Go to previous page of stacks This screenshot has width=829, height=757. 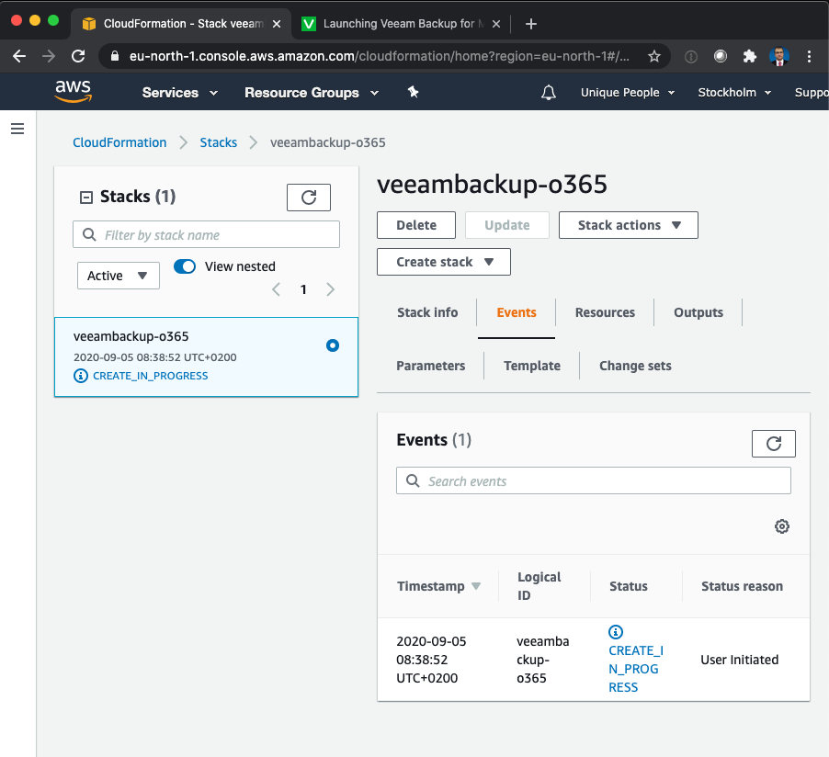point(276,289)
